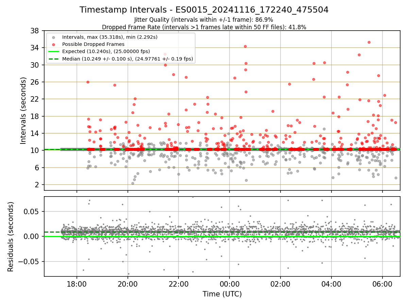Click the '00:00' time tick label
This screenshot has height=306, width=408.
point(230,284)
